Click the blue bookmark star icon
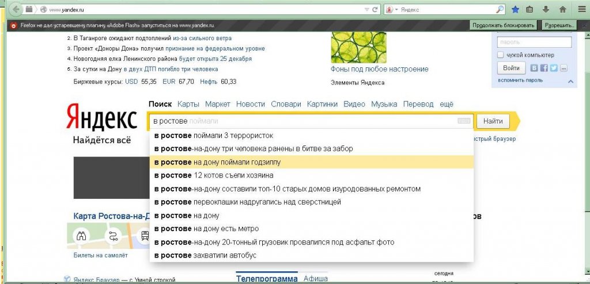 tap(515, 10)
